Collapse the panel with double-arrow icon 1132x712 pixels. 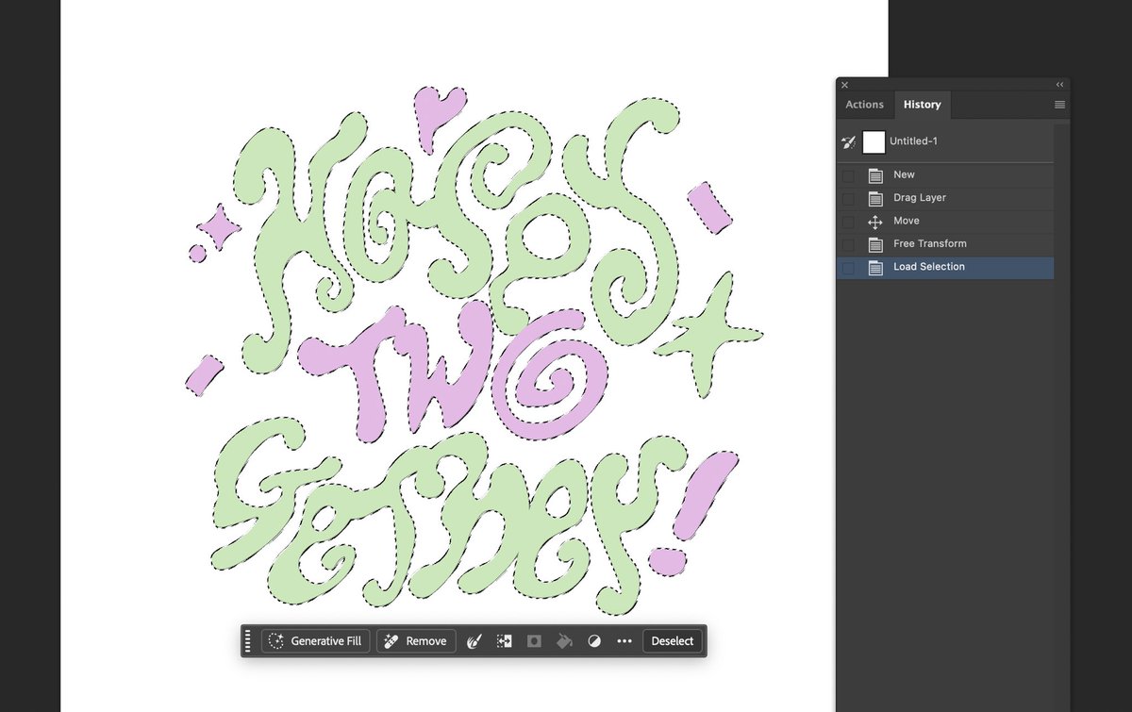pyautogui.click(x=1059, y=85)
